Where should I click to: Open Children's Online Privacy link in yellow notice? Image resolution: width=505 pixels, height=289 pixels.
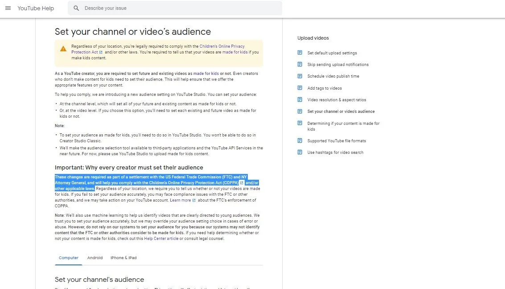click(x=222, y=46)
